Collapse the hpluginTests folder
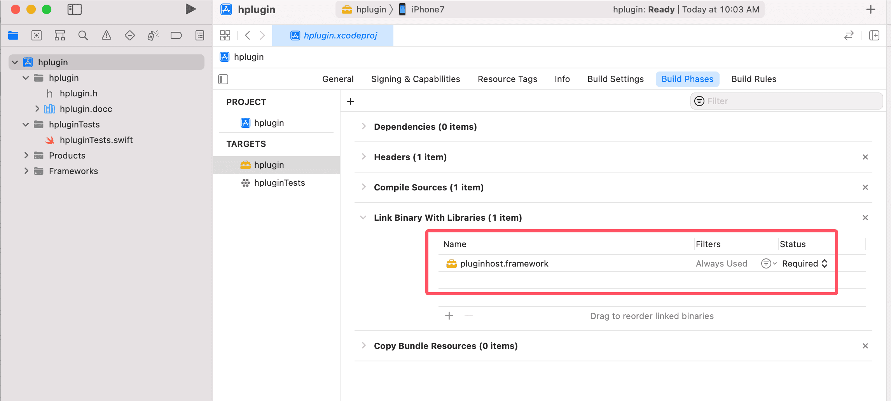The image size is (891, 401). (x=26, y=124)
